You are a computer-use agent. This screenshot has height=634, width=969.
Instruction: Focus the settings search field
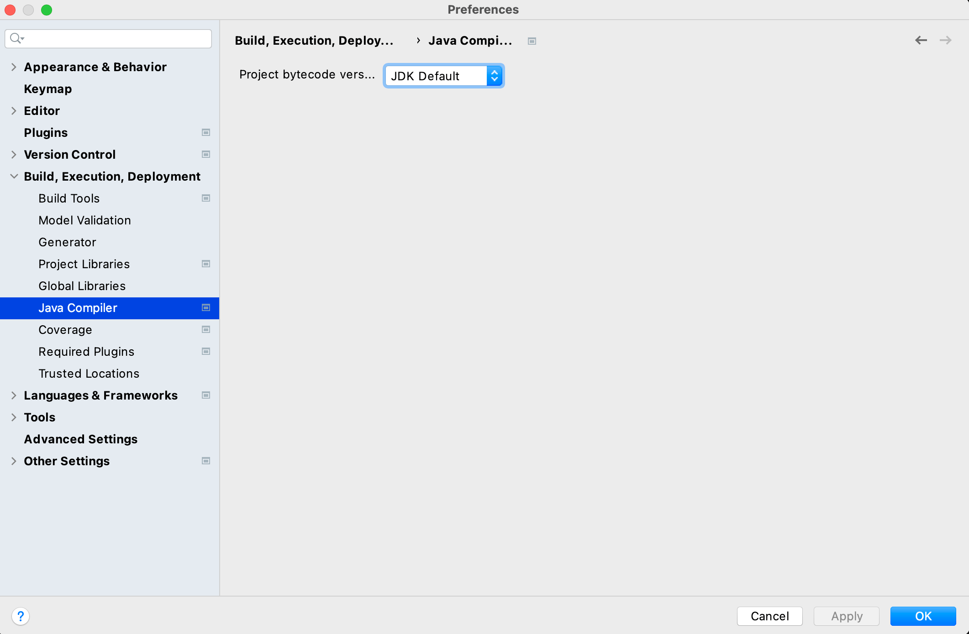(x=119, y=39)
